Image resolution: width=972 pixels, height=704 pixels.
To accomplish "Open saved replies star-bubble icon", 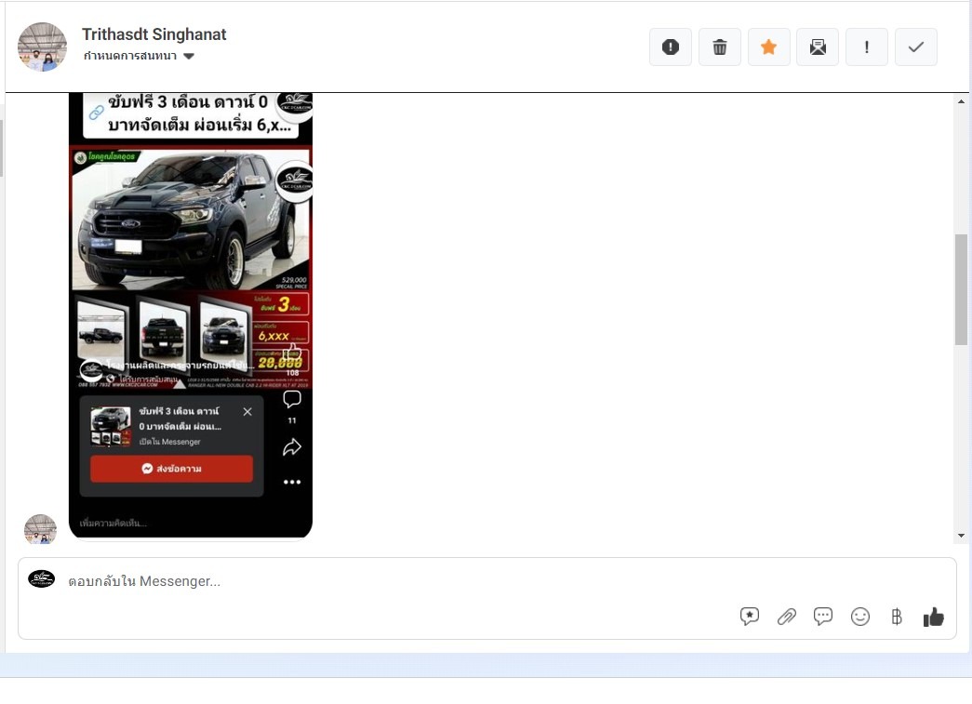I will (x=750, y=617).
